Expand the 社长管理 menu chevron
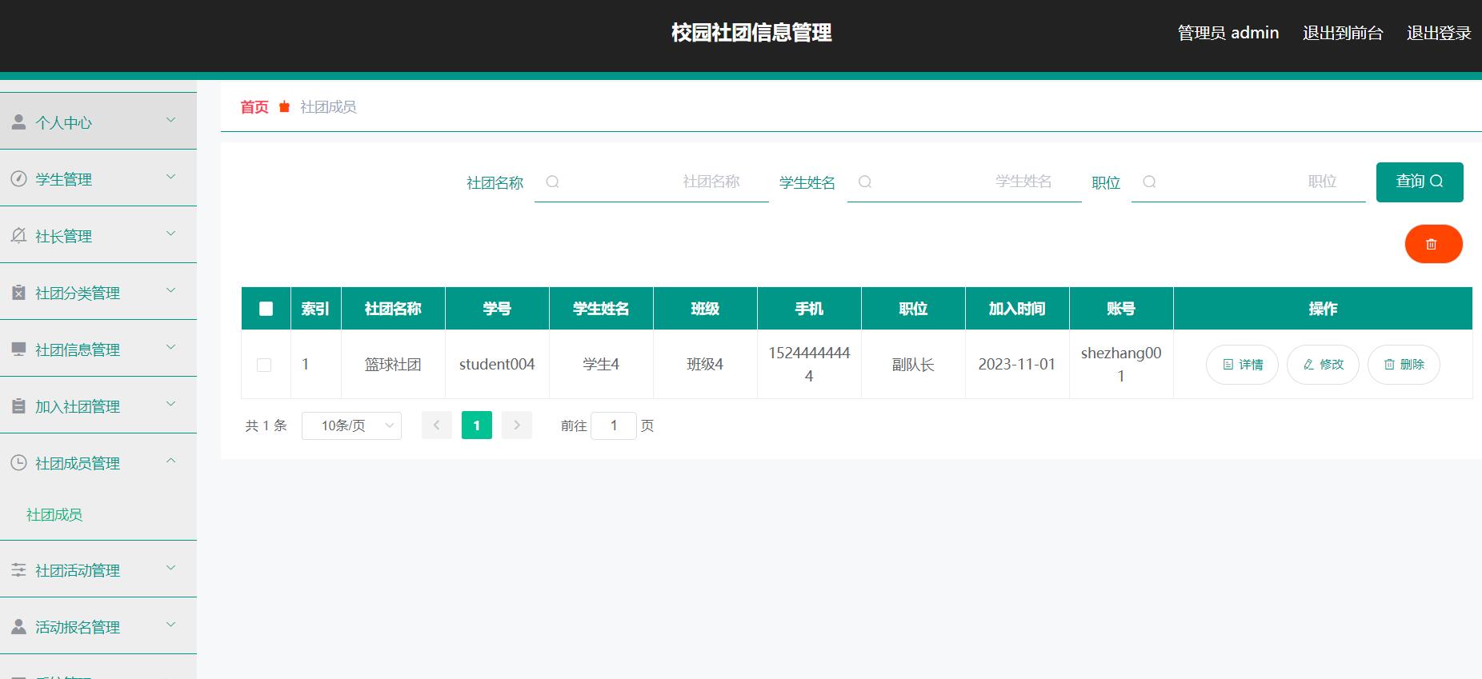Viewport: 1482px width, 679px height. coord(170,234)
